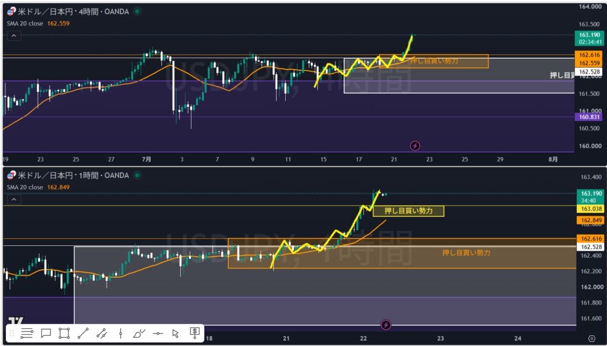Collapse the legend on the 1-hour chart

click(x=14, y=200)
